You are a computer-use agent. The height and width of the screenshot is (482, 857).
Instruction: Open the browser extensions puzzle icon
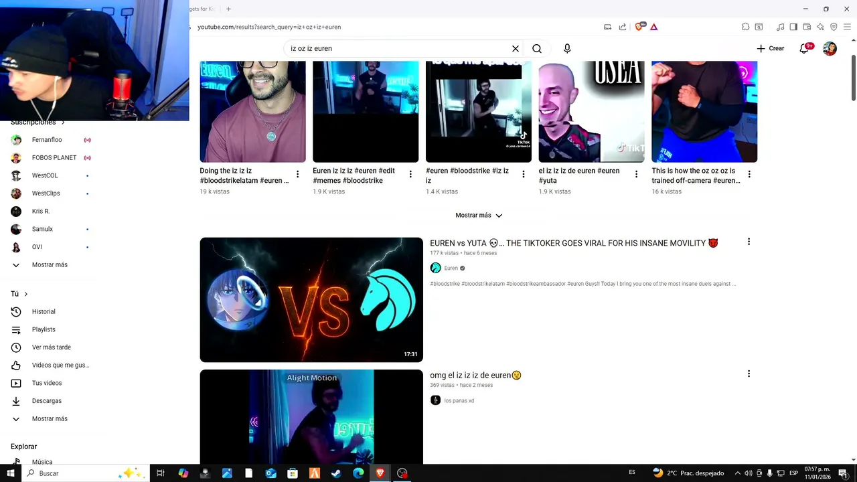coord(745,27)
